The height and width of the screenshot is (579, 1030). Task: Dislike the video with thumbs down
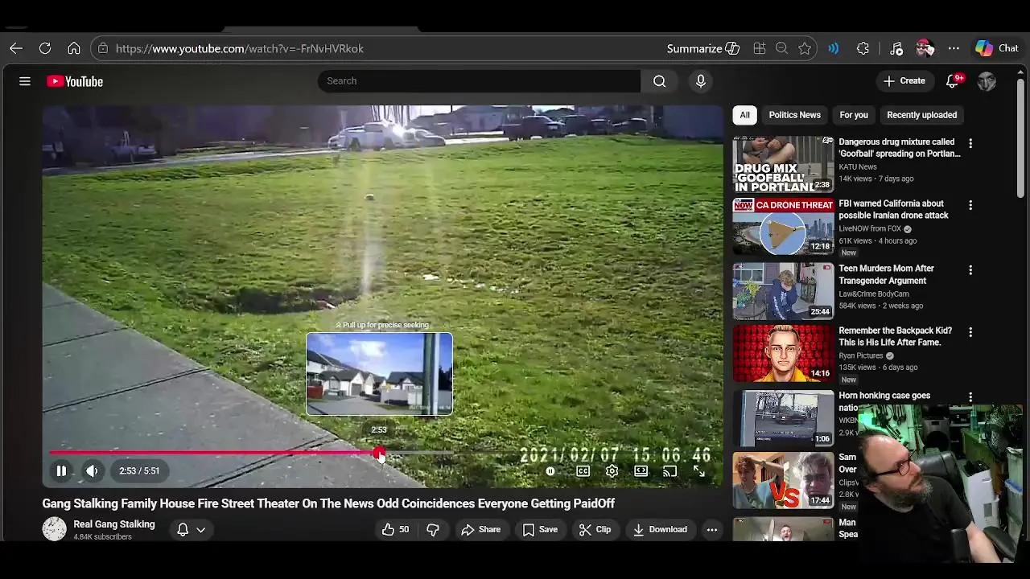tap(433, 529)
